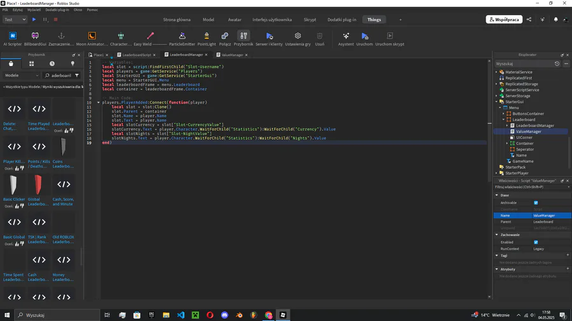Open the AI Scripter plugin
This screenshot has height=321, width=572.
[13, 38]
